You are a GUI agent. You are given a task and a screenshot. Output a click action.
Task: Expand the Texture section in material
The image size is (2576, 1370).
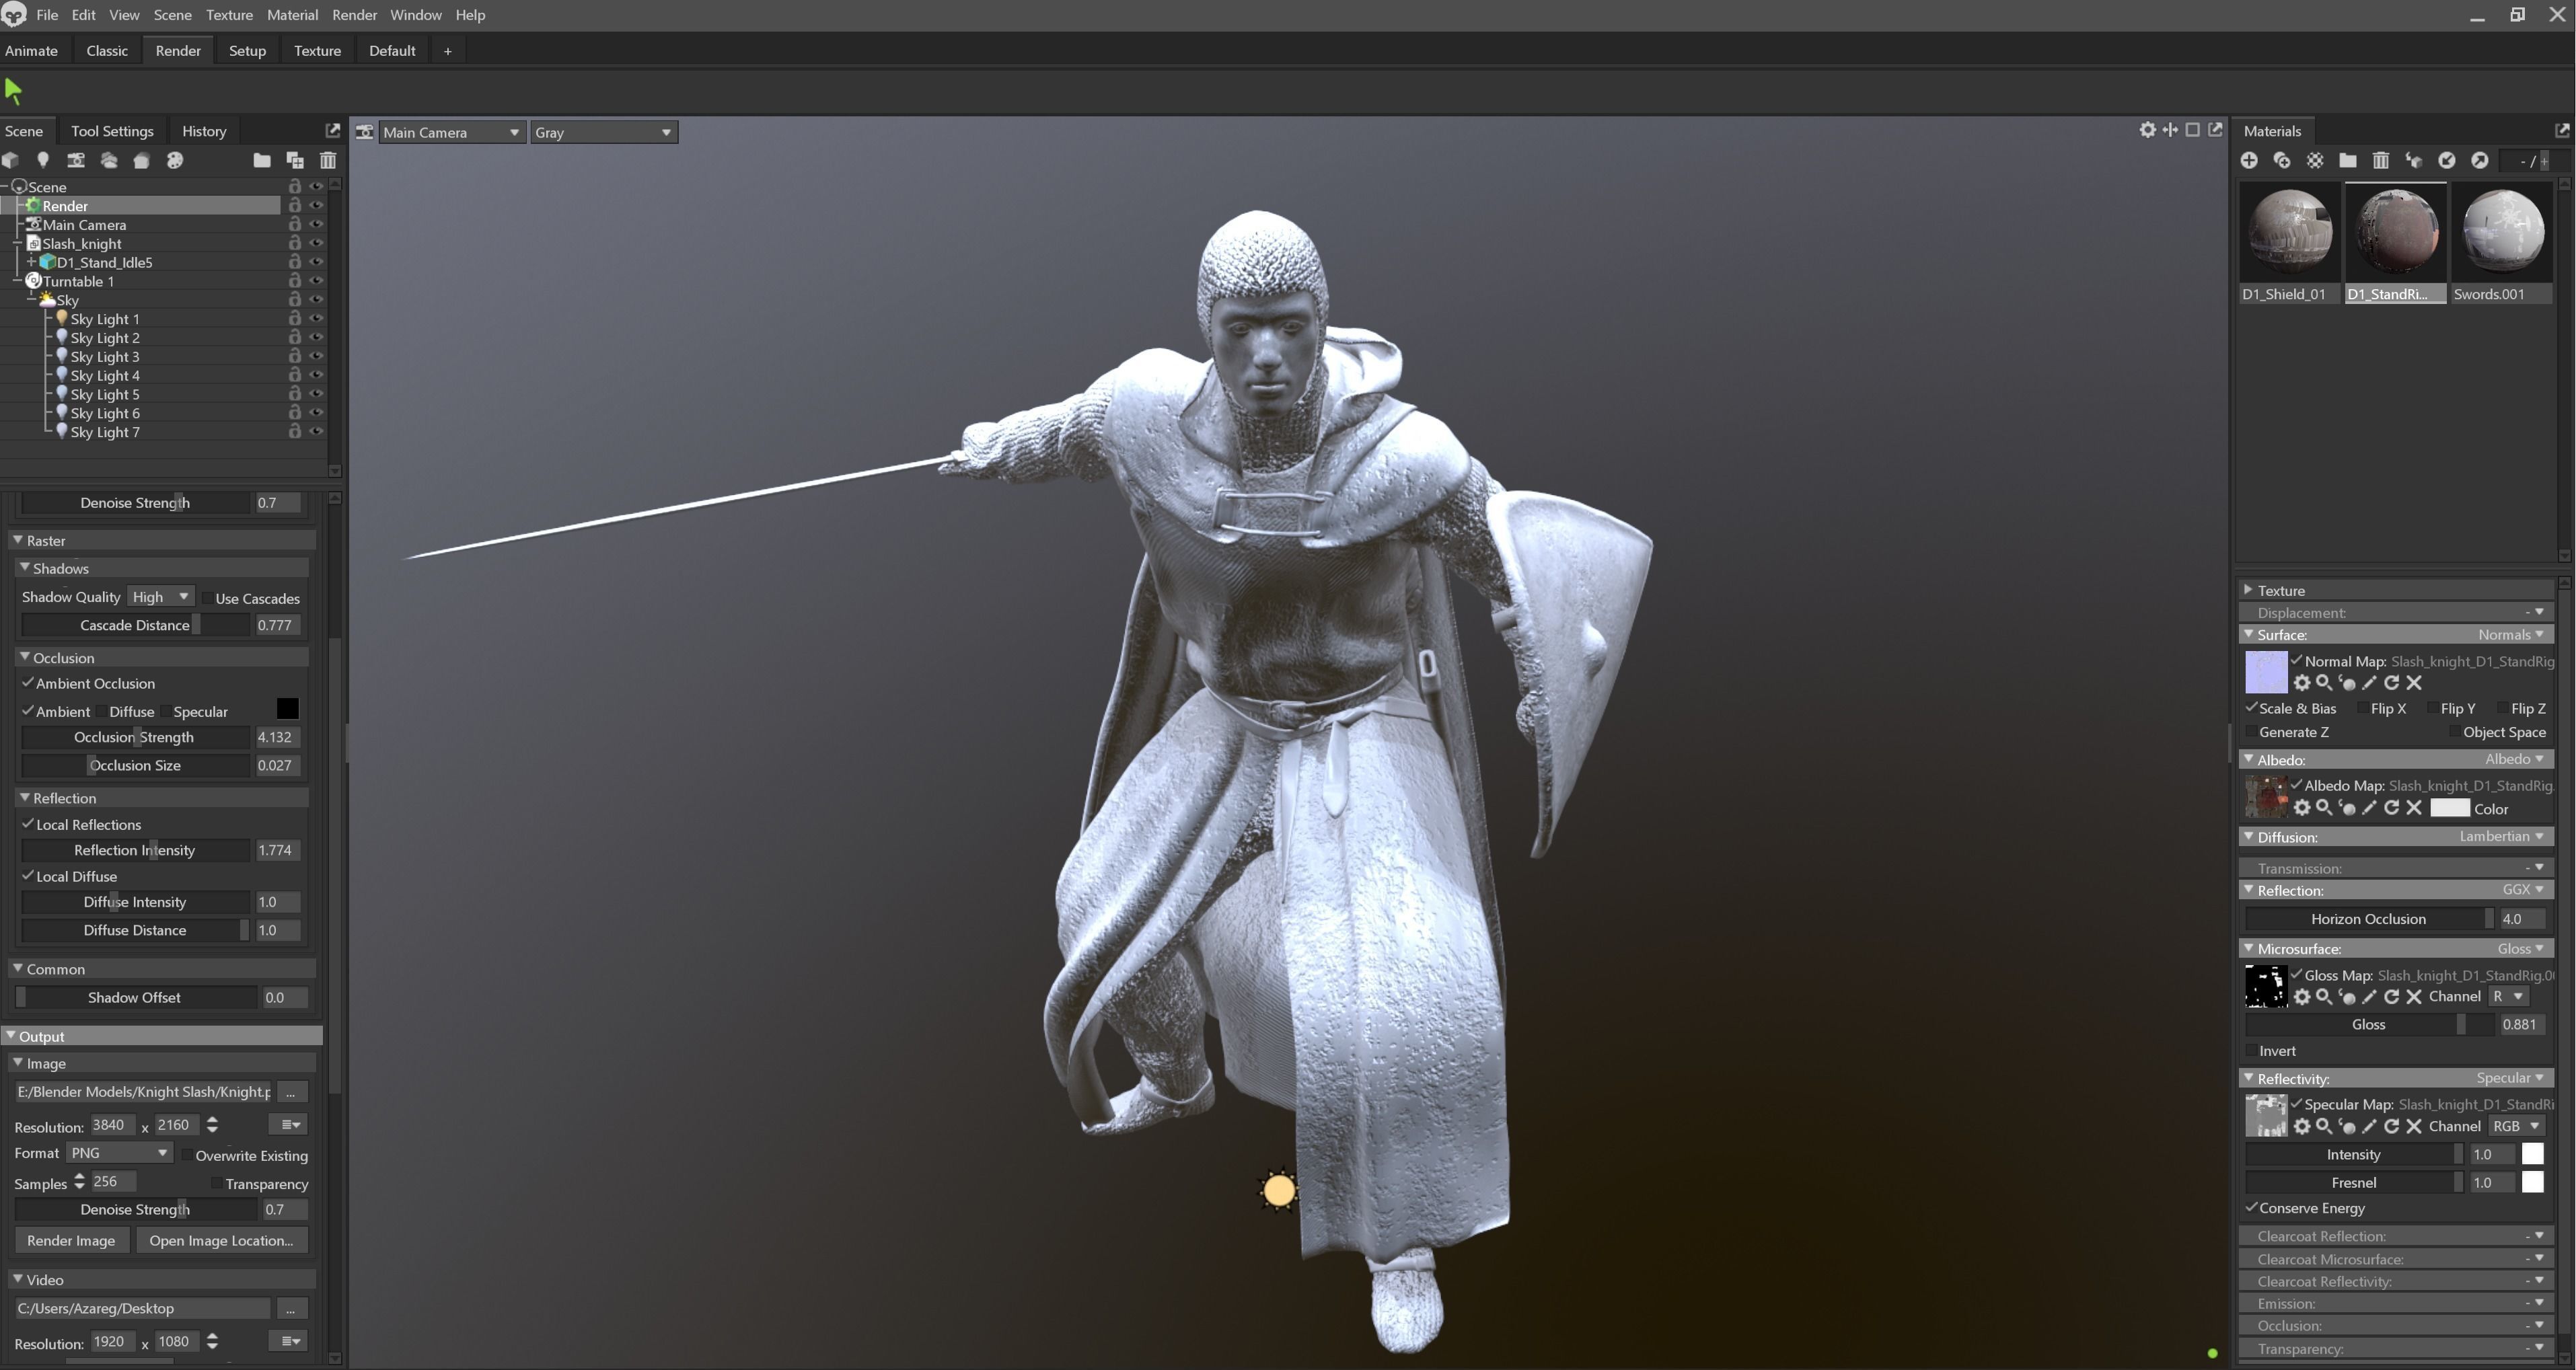click(2249, 590)
